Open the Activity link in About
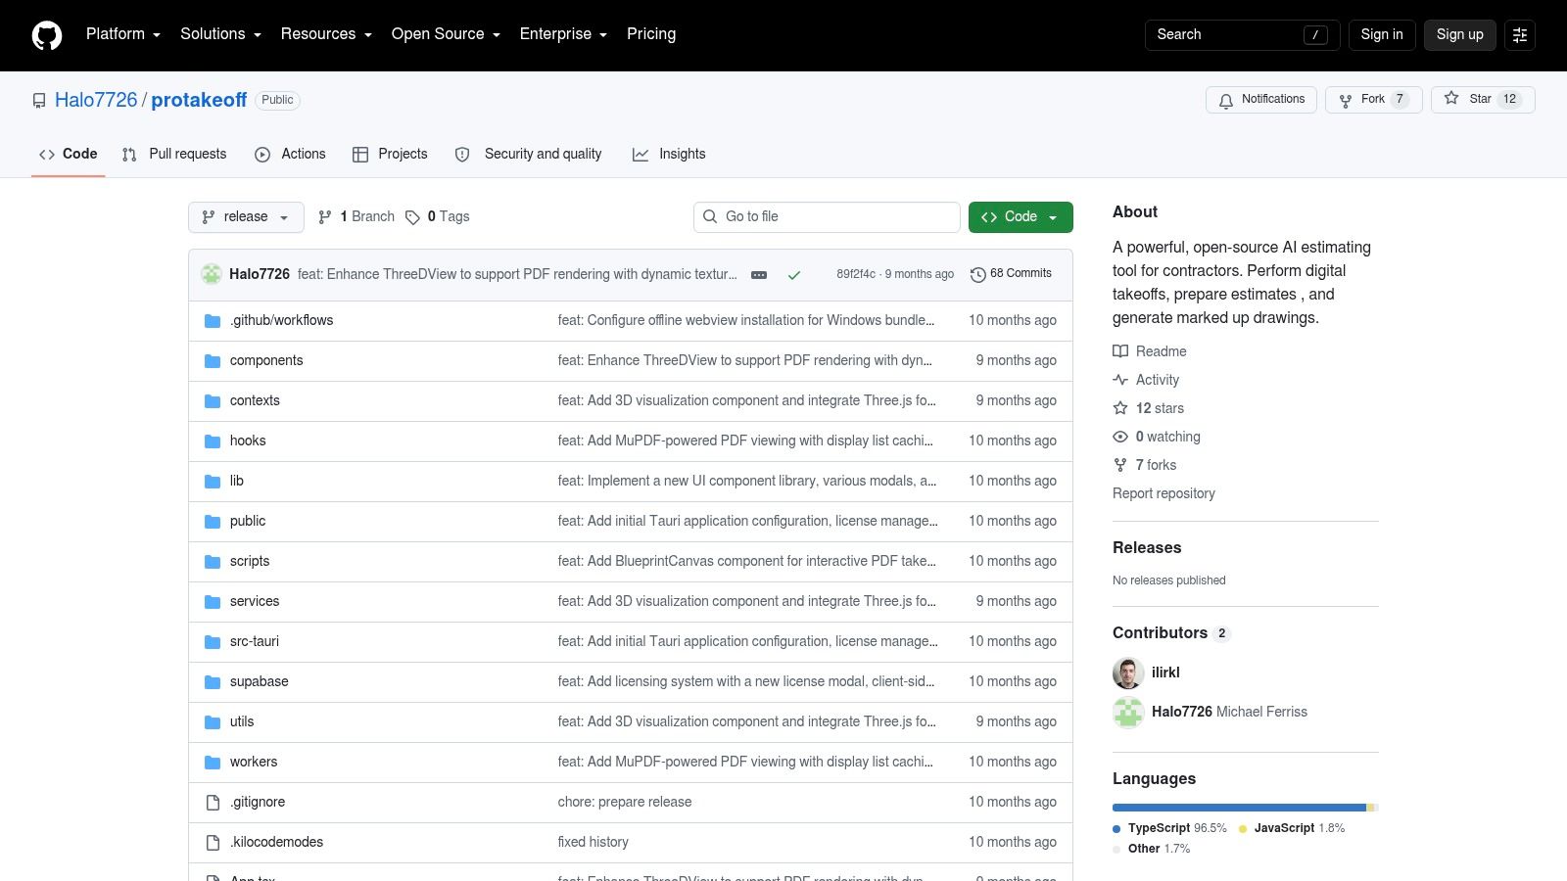This screenshot has width=1567, height=881. tap(1146, 380)
